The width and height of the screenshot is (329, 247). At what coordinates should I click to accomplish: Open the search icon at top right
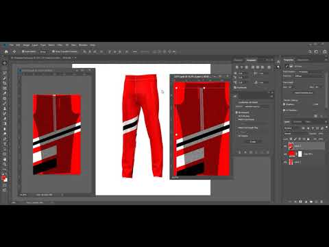coord(310,51)
